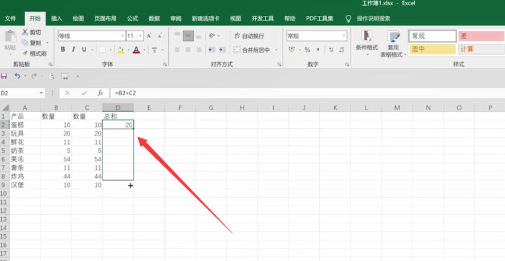Apply the 计算 (calculation) cell style
The height and width of the screenshot is (261, 505).
click(x=481, y=50)
